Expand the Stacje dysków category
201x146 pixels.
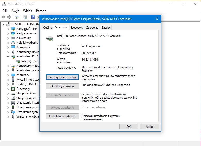coord(8,94)
